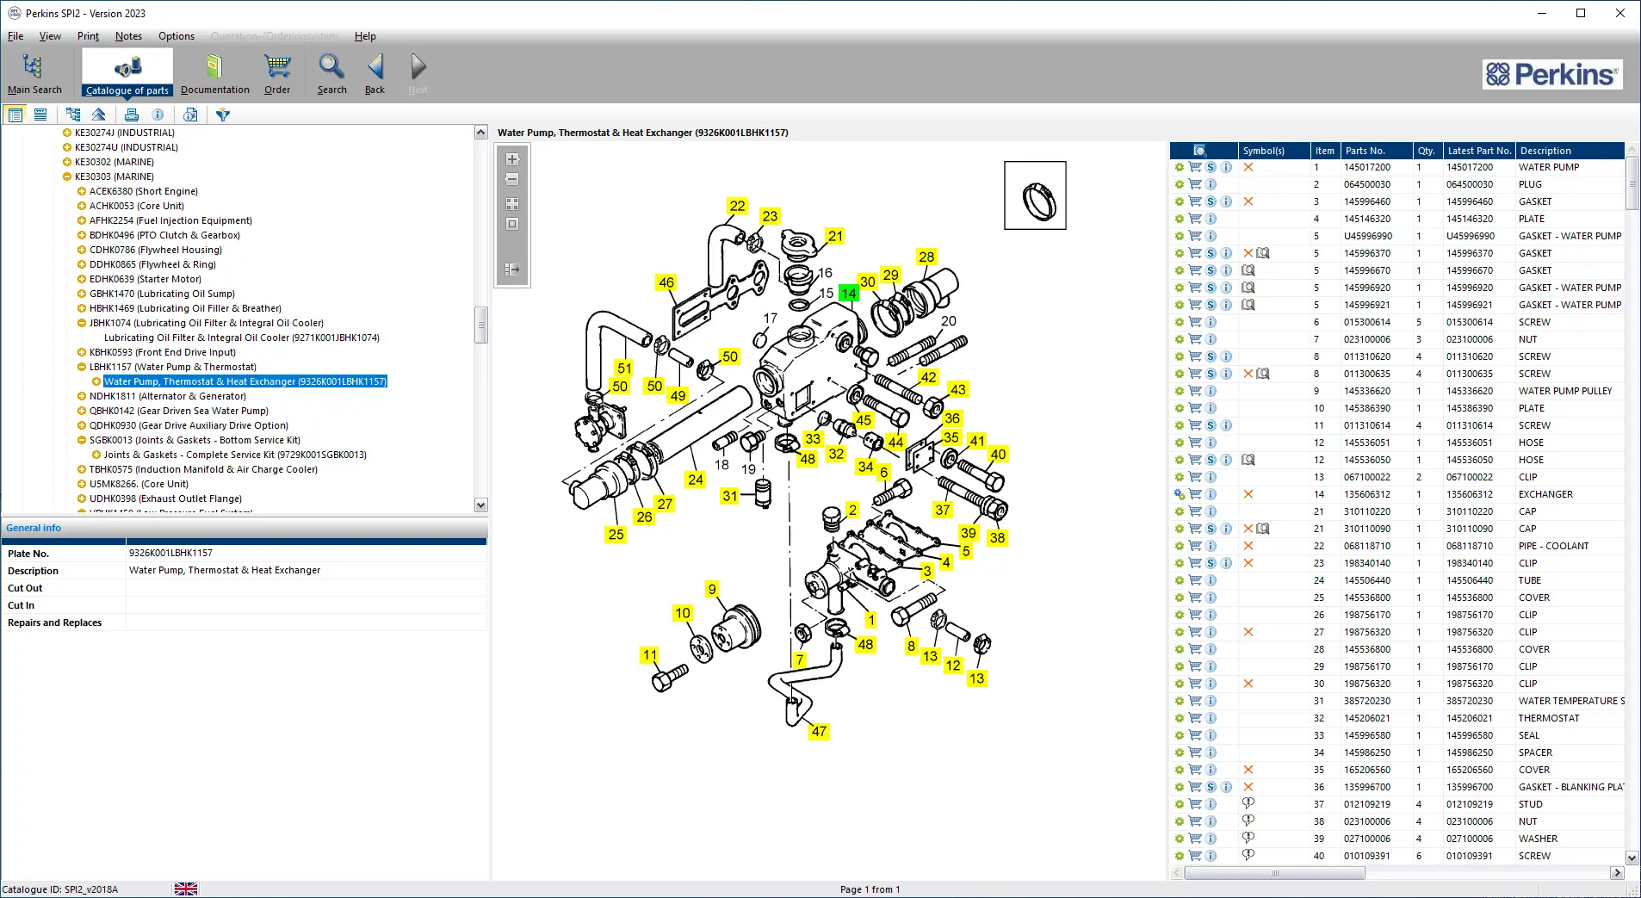Go Back using the left arrow

coord(375,73)
